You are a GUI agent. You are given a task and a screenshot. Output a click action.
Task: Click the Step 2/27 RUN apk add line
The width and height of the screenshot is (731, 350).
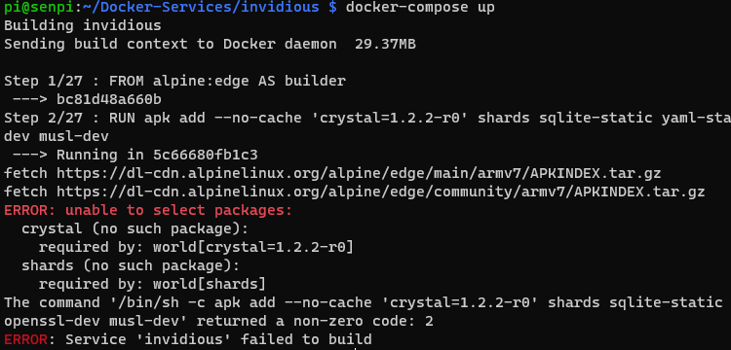(367, 118)
